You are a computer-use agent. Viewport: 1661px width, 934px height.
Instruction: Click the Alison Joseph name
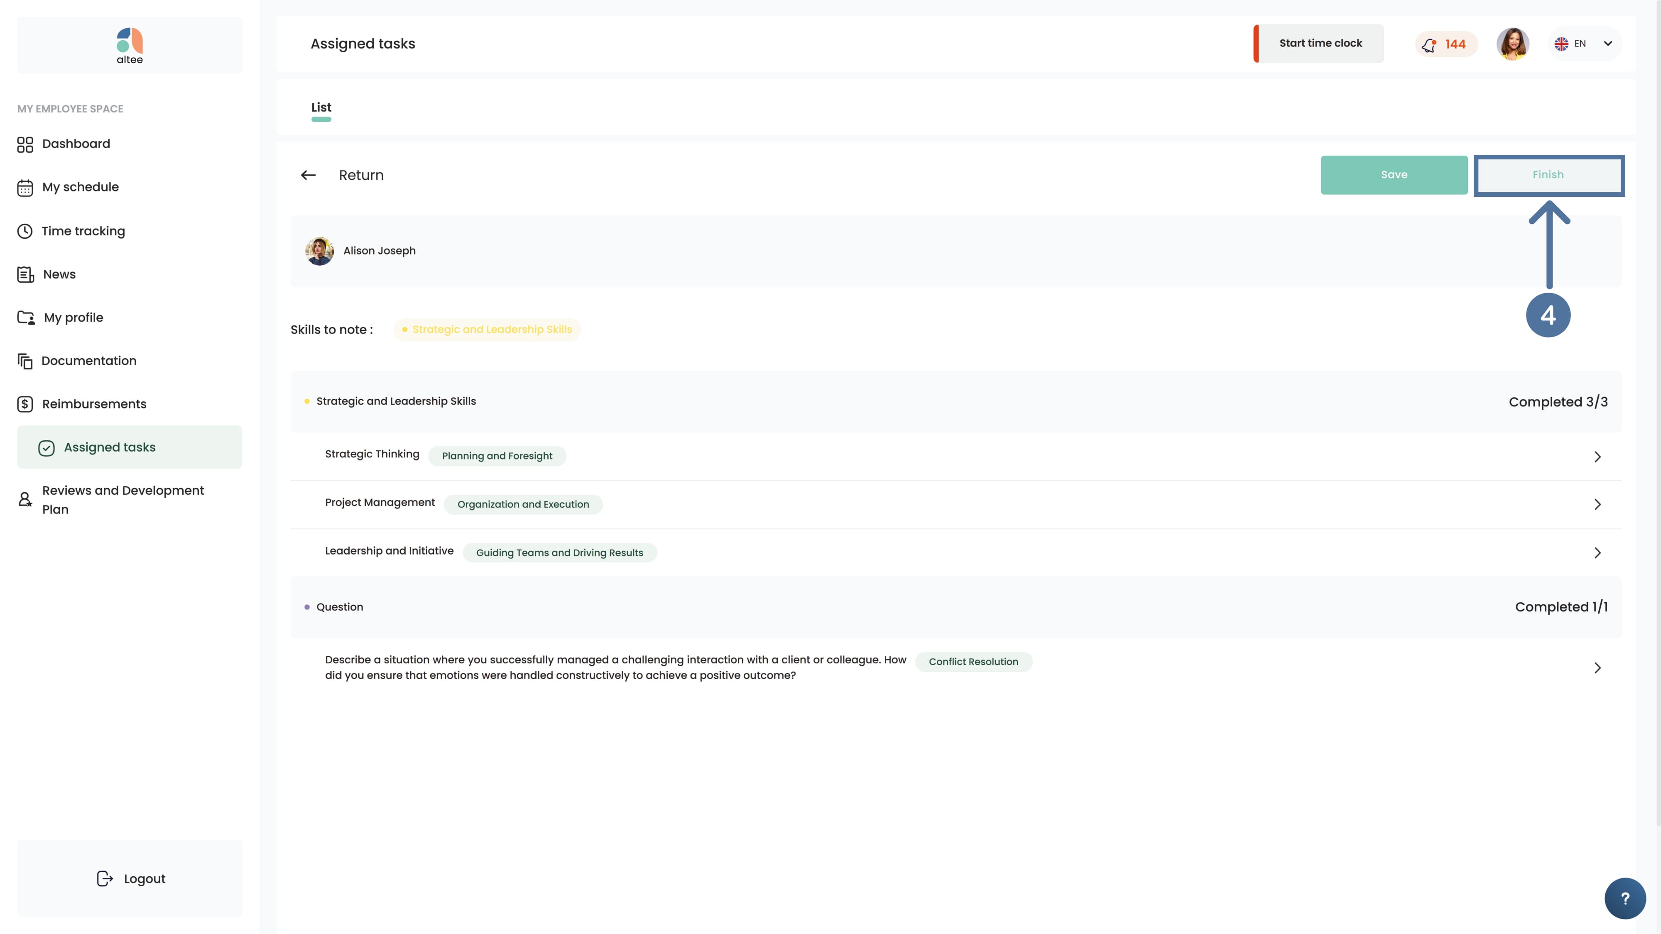tap(380, 251)
